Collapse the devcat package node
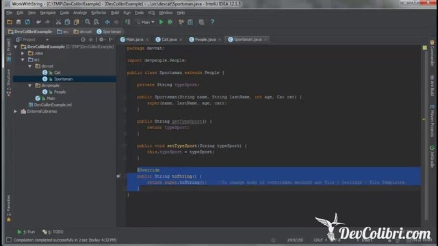 [30, 66]
